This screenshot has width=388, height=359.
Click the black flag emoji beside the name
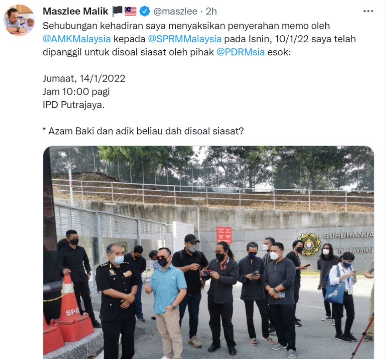118,11
